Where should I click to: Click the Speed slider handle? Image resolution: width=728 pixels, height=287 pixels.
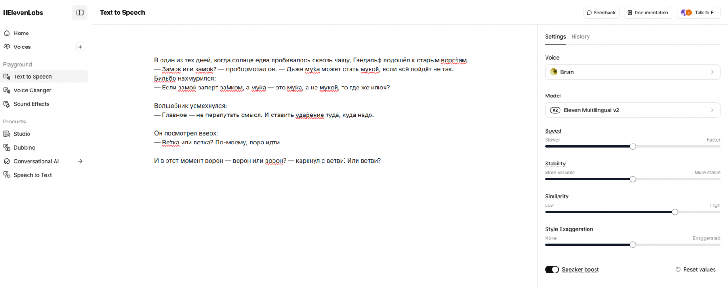pos(633,146)
